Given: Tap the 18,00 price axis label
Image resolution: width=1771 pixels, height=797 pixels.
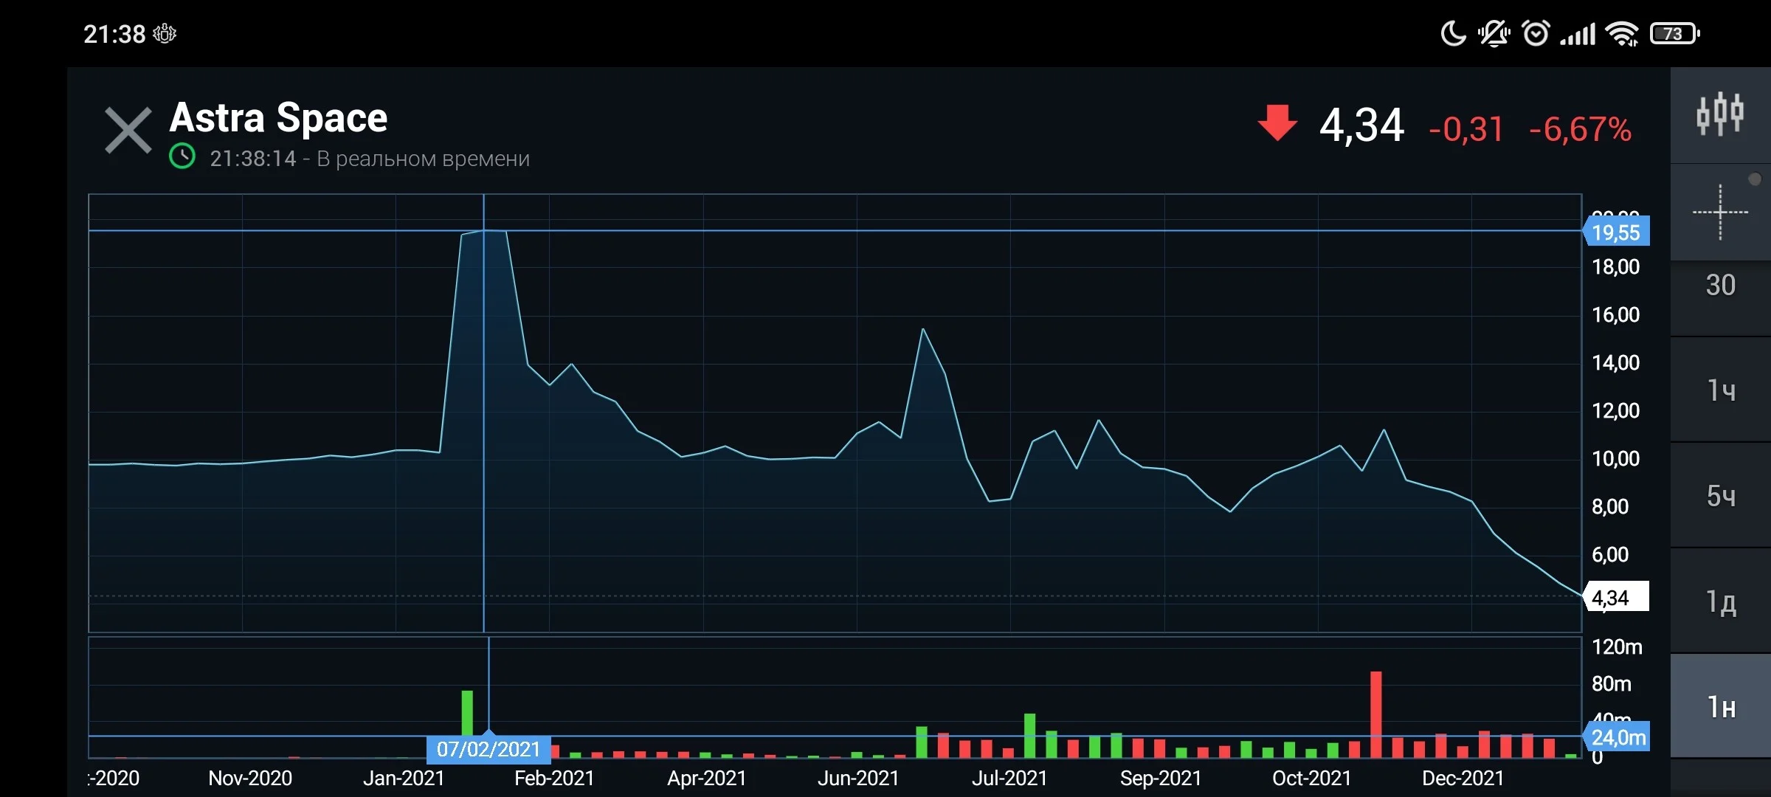Looking at the screenshot, I should (1615, 266).
